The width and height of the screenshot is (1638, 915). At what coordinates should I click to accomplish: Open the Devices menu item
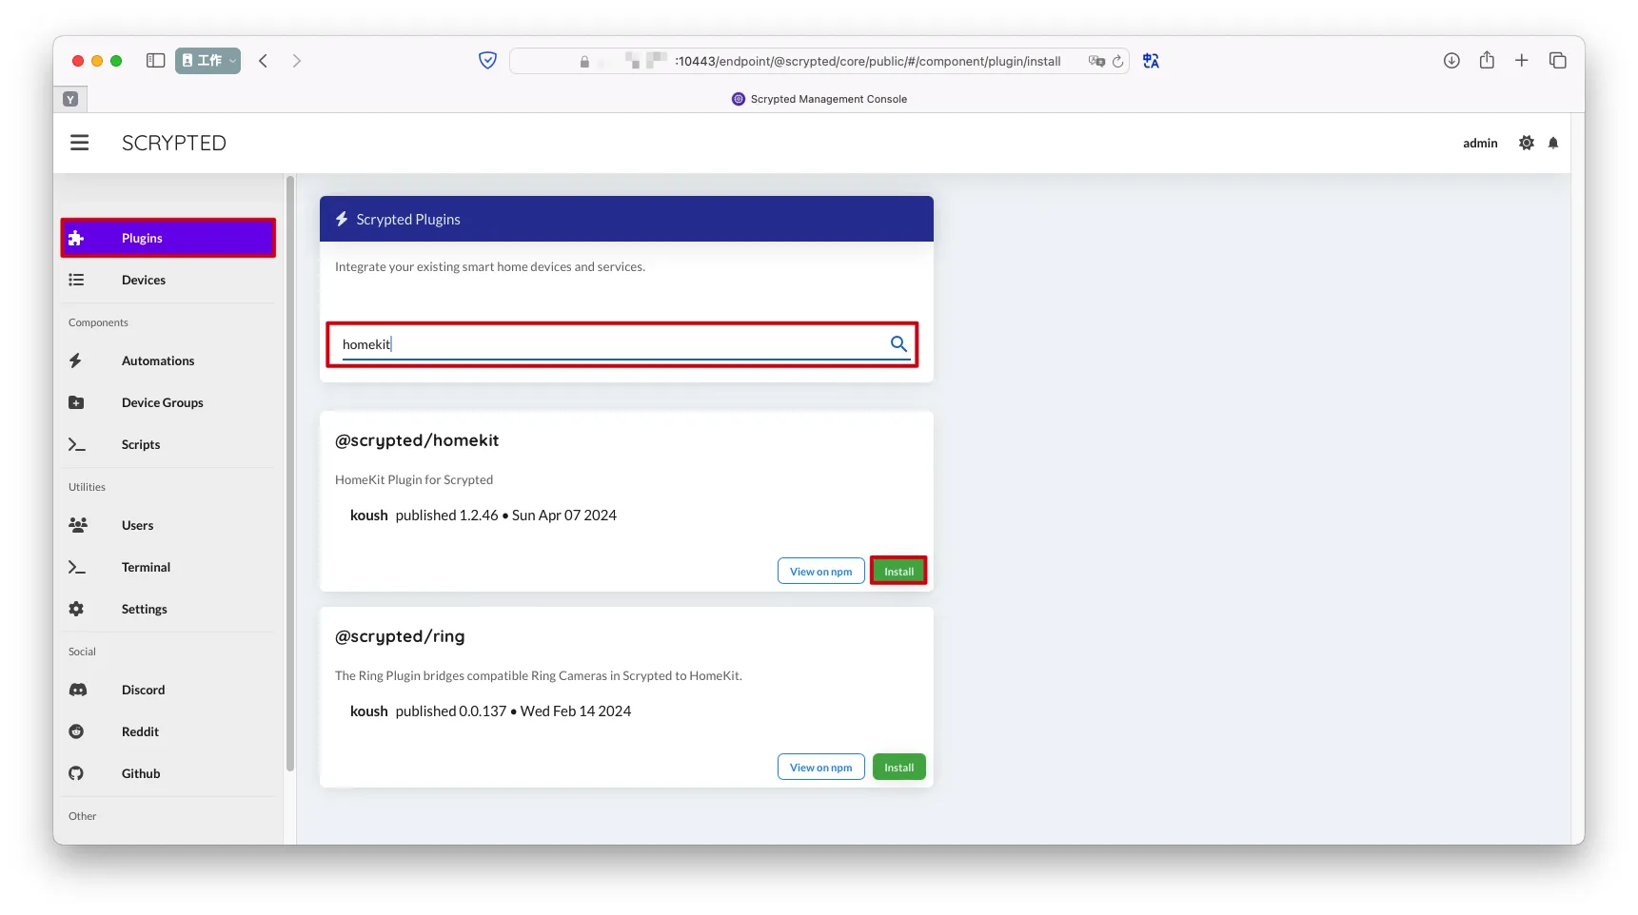point(168,280)
